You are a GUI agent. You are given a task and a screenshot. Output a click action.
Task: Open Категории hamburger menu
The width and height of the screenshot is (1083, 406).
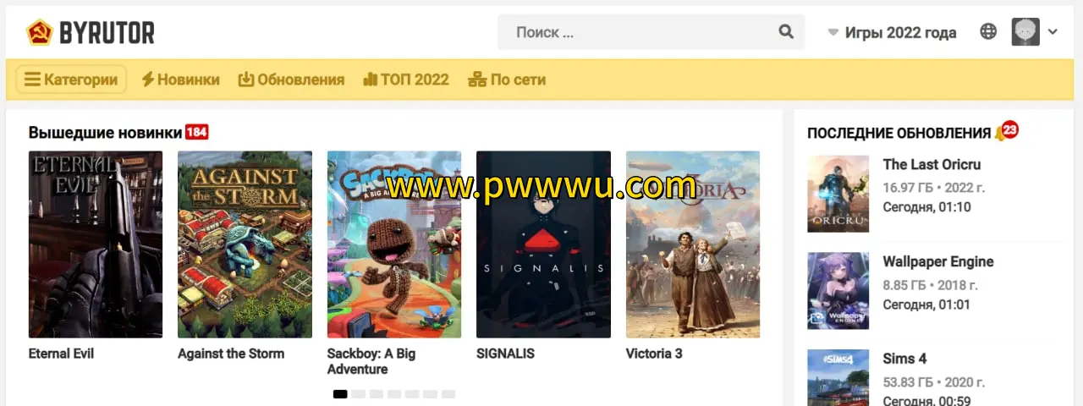71,80
